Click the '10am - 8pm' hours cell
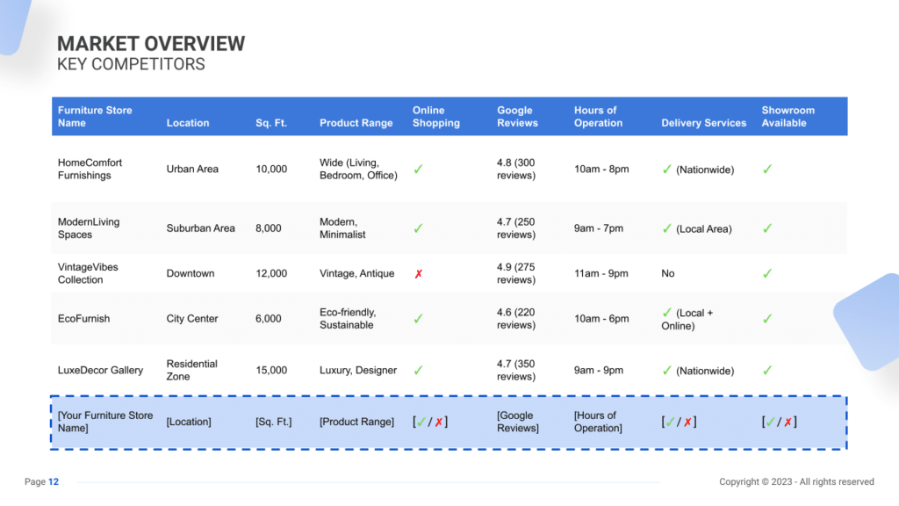Screen dimensions: 899x506 point(601,170)
